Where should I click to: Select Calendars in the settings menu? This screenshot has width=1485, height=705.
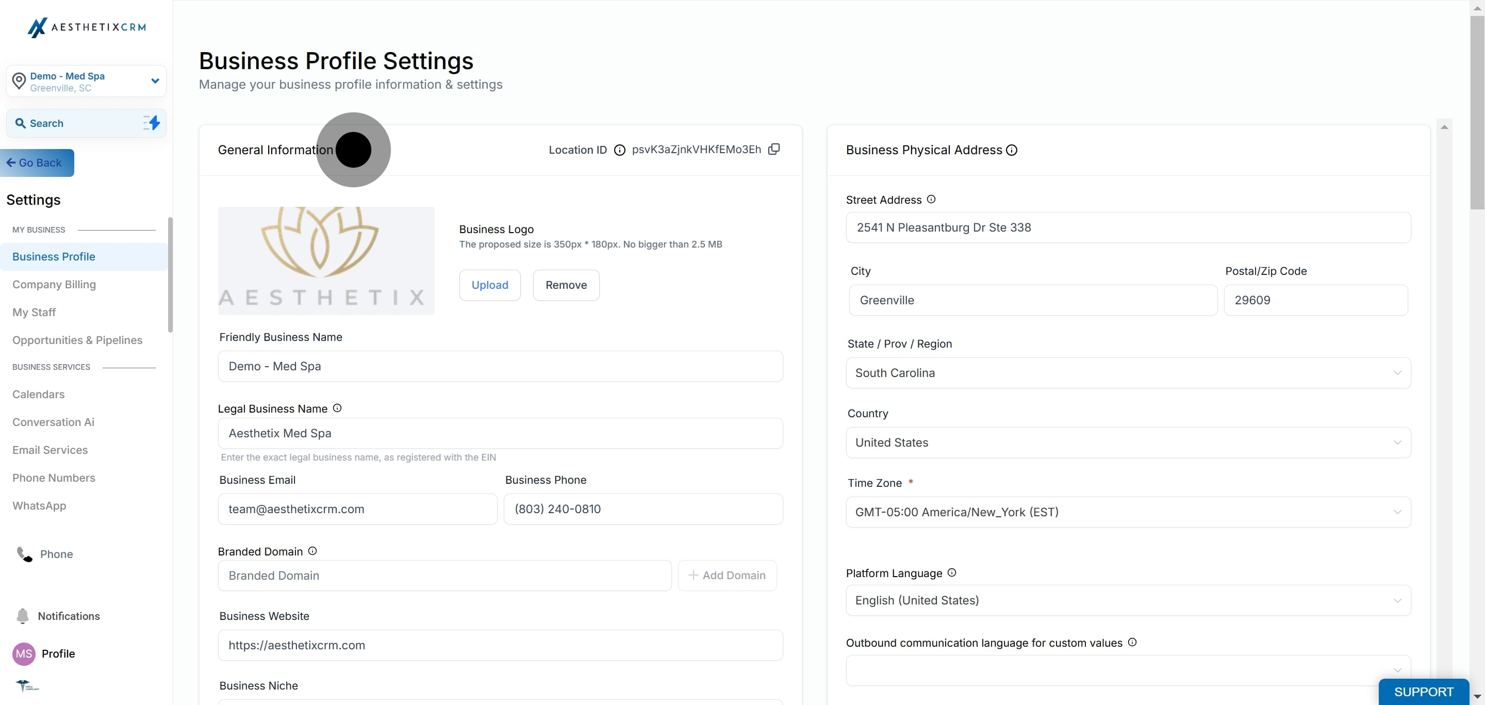[x=39, y=395]
